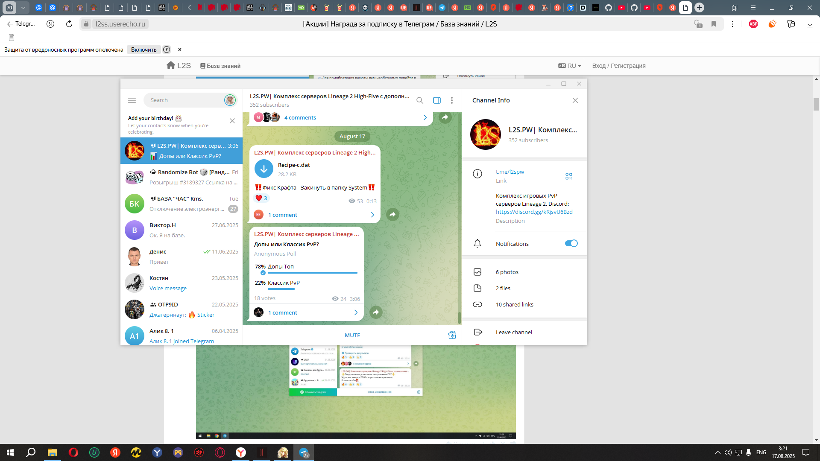The height and width of the screenshot is (461, 820).
Task: Close the Channel Info panel
Action: pos(575,100)
